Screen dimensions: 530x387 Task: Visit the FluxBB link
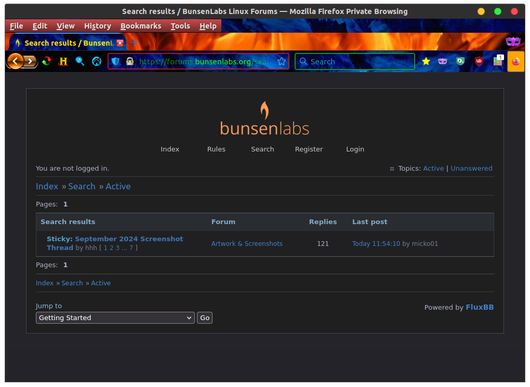[x=480, y=308]
